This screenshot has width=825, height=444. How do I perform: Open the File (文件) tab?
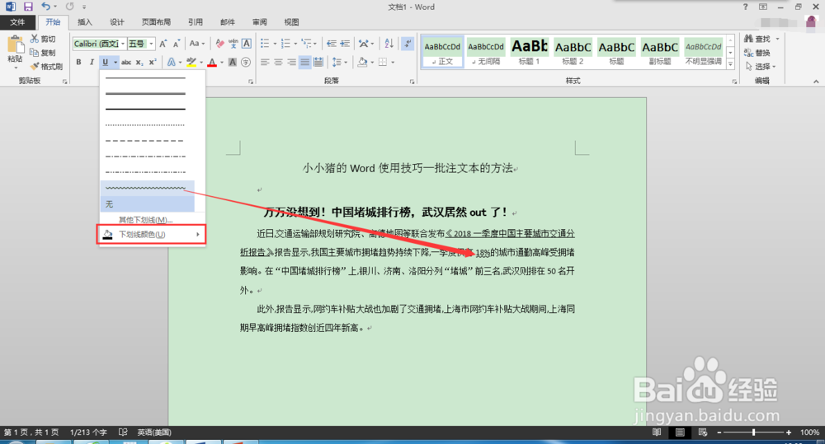coord(17,22)
